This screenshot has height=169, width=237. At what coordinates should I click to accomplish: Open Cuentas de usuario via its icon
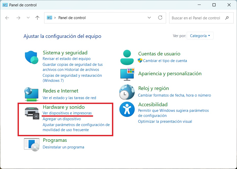point(127,56)
